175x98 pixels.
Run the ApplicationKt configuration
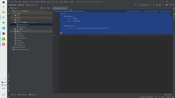pyautogui.click(x=154, y=5)
